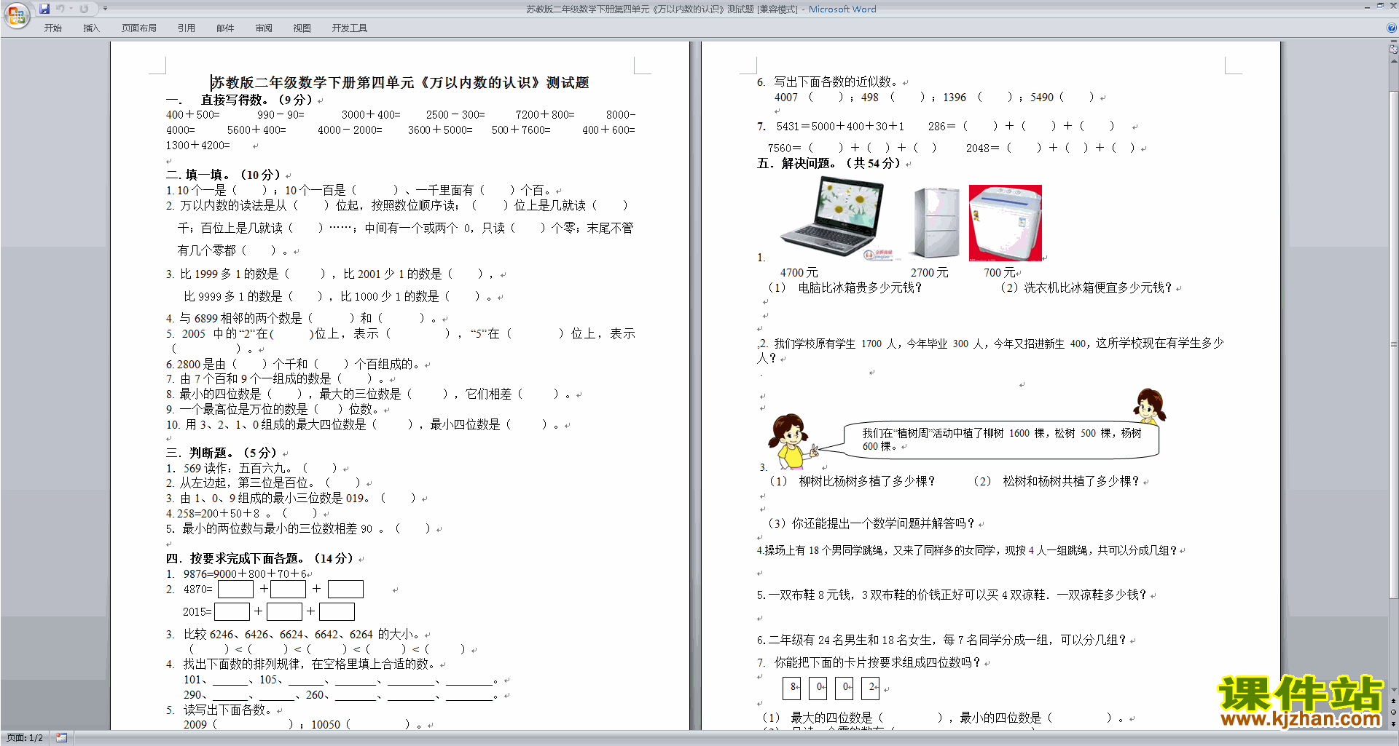Image resolution: width=1399 pixels, height=746 pixels.
Task: Click the price text 2700 元
Action: [930, 272]
